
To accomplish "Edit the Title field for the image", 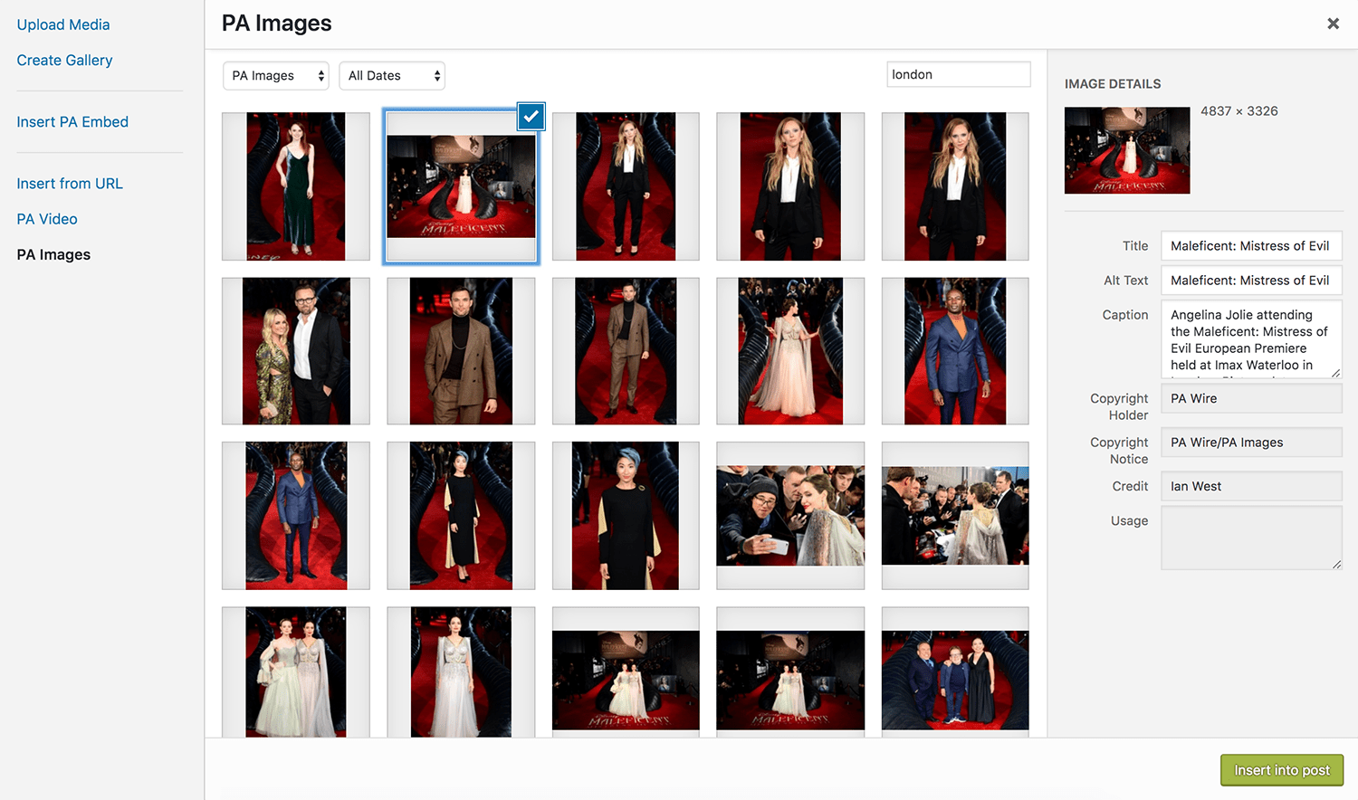I will [1251, 245].
